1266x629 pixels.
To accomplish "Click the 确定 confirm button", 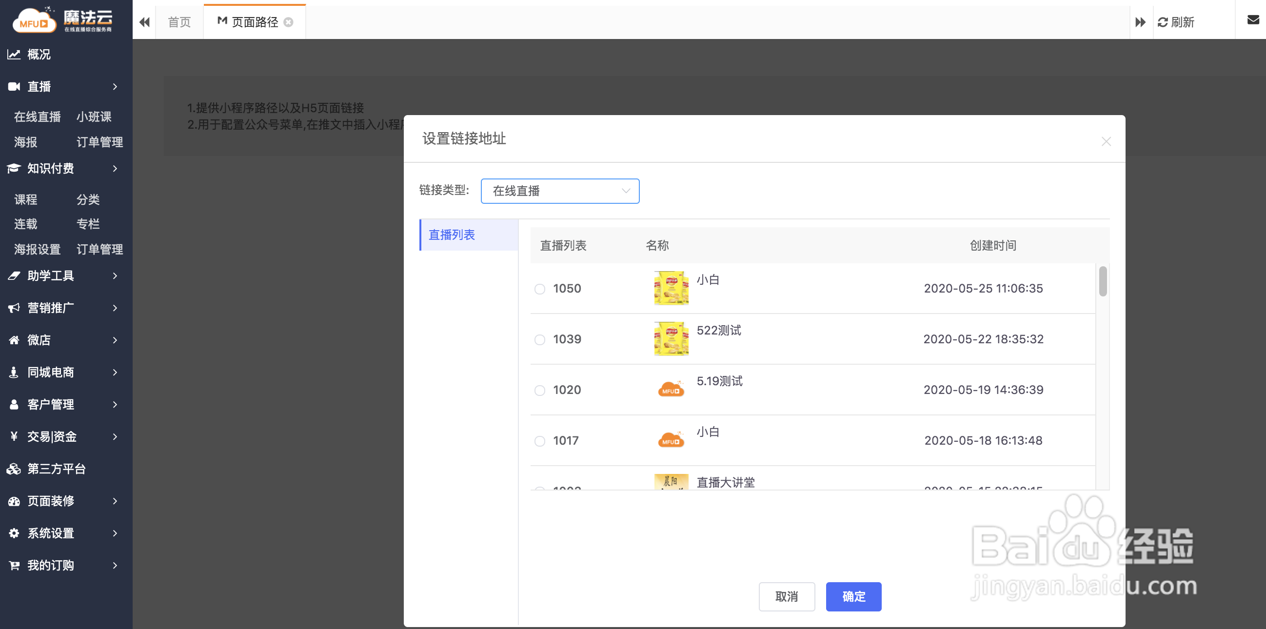I will click(x=853, y=596).
